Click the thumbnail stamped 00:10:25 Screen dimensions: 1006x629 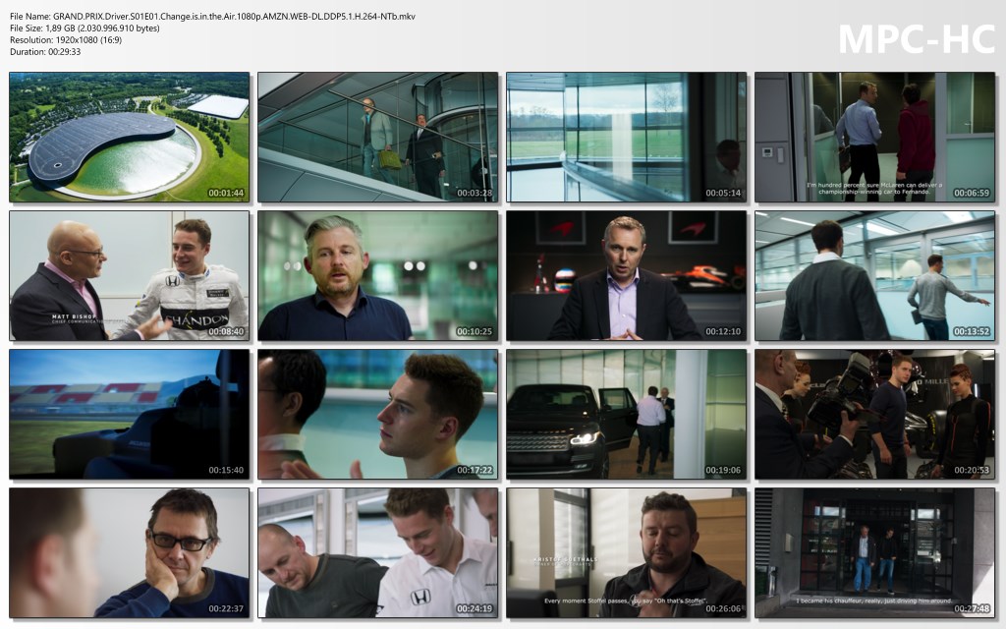pos(377,275)
